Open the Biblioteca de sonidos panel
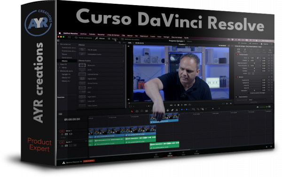Viewport: 282px width, 177px height. click(130, 39)
